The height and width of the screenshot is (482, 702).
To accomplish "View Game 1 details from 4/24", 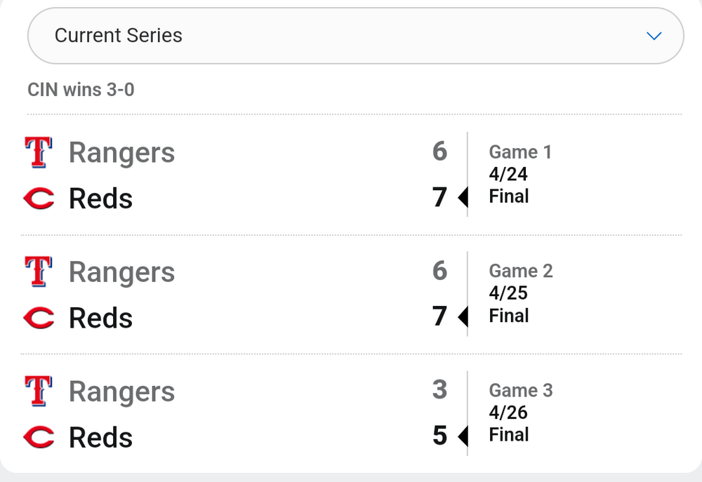I will click(x=519, y=174).
